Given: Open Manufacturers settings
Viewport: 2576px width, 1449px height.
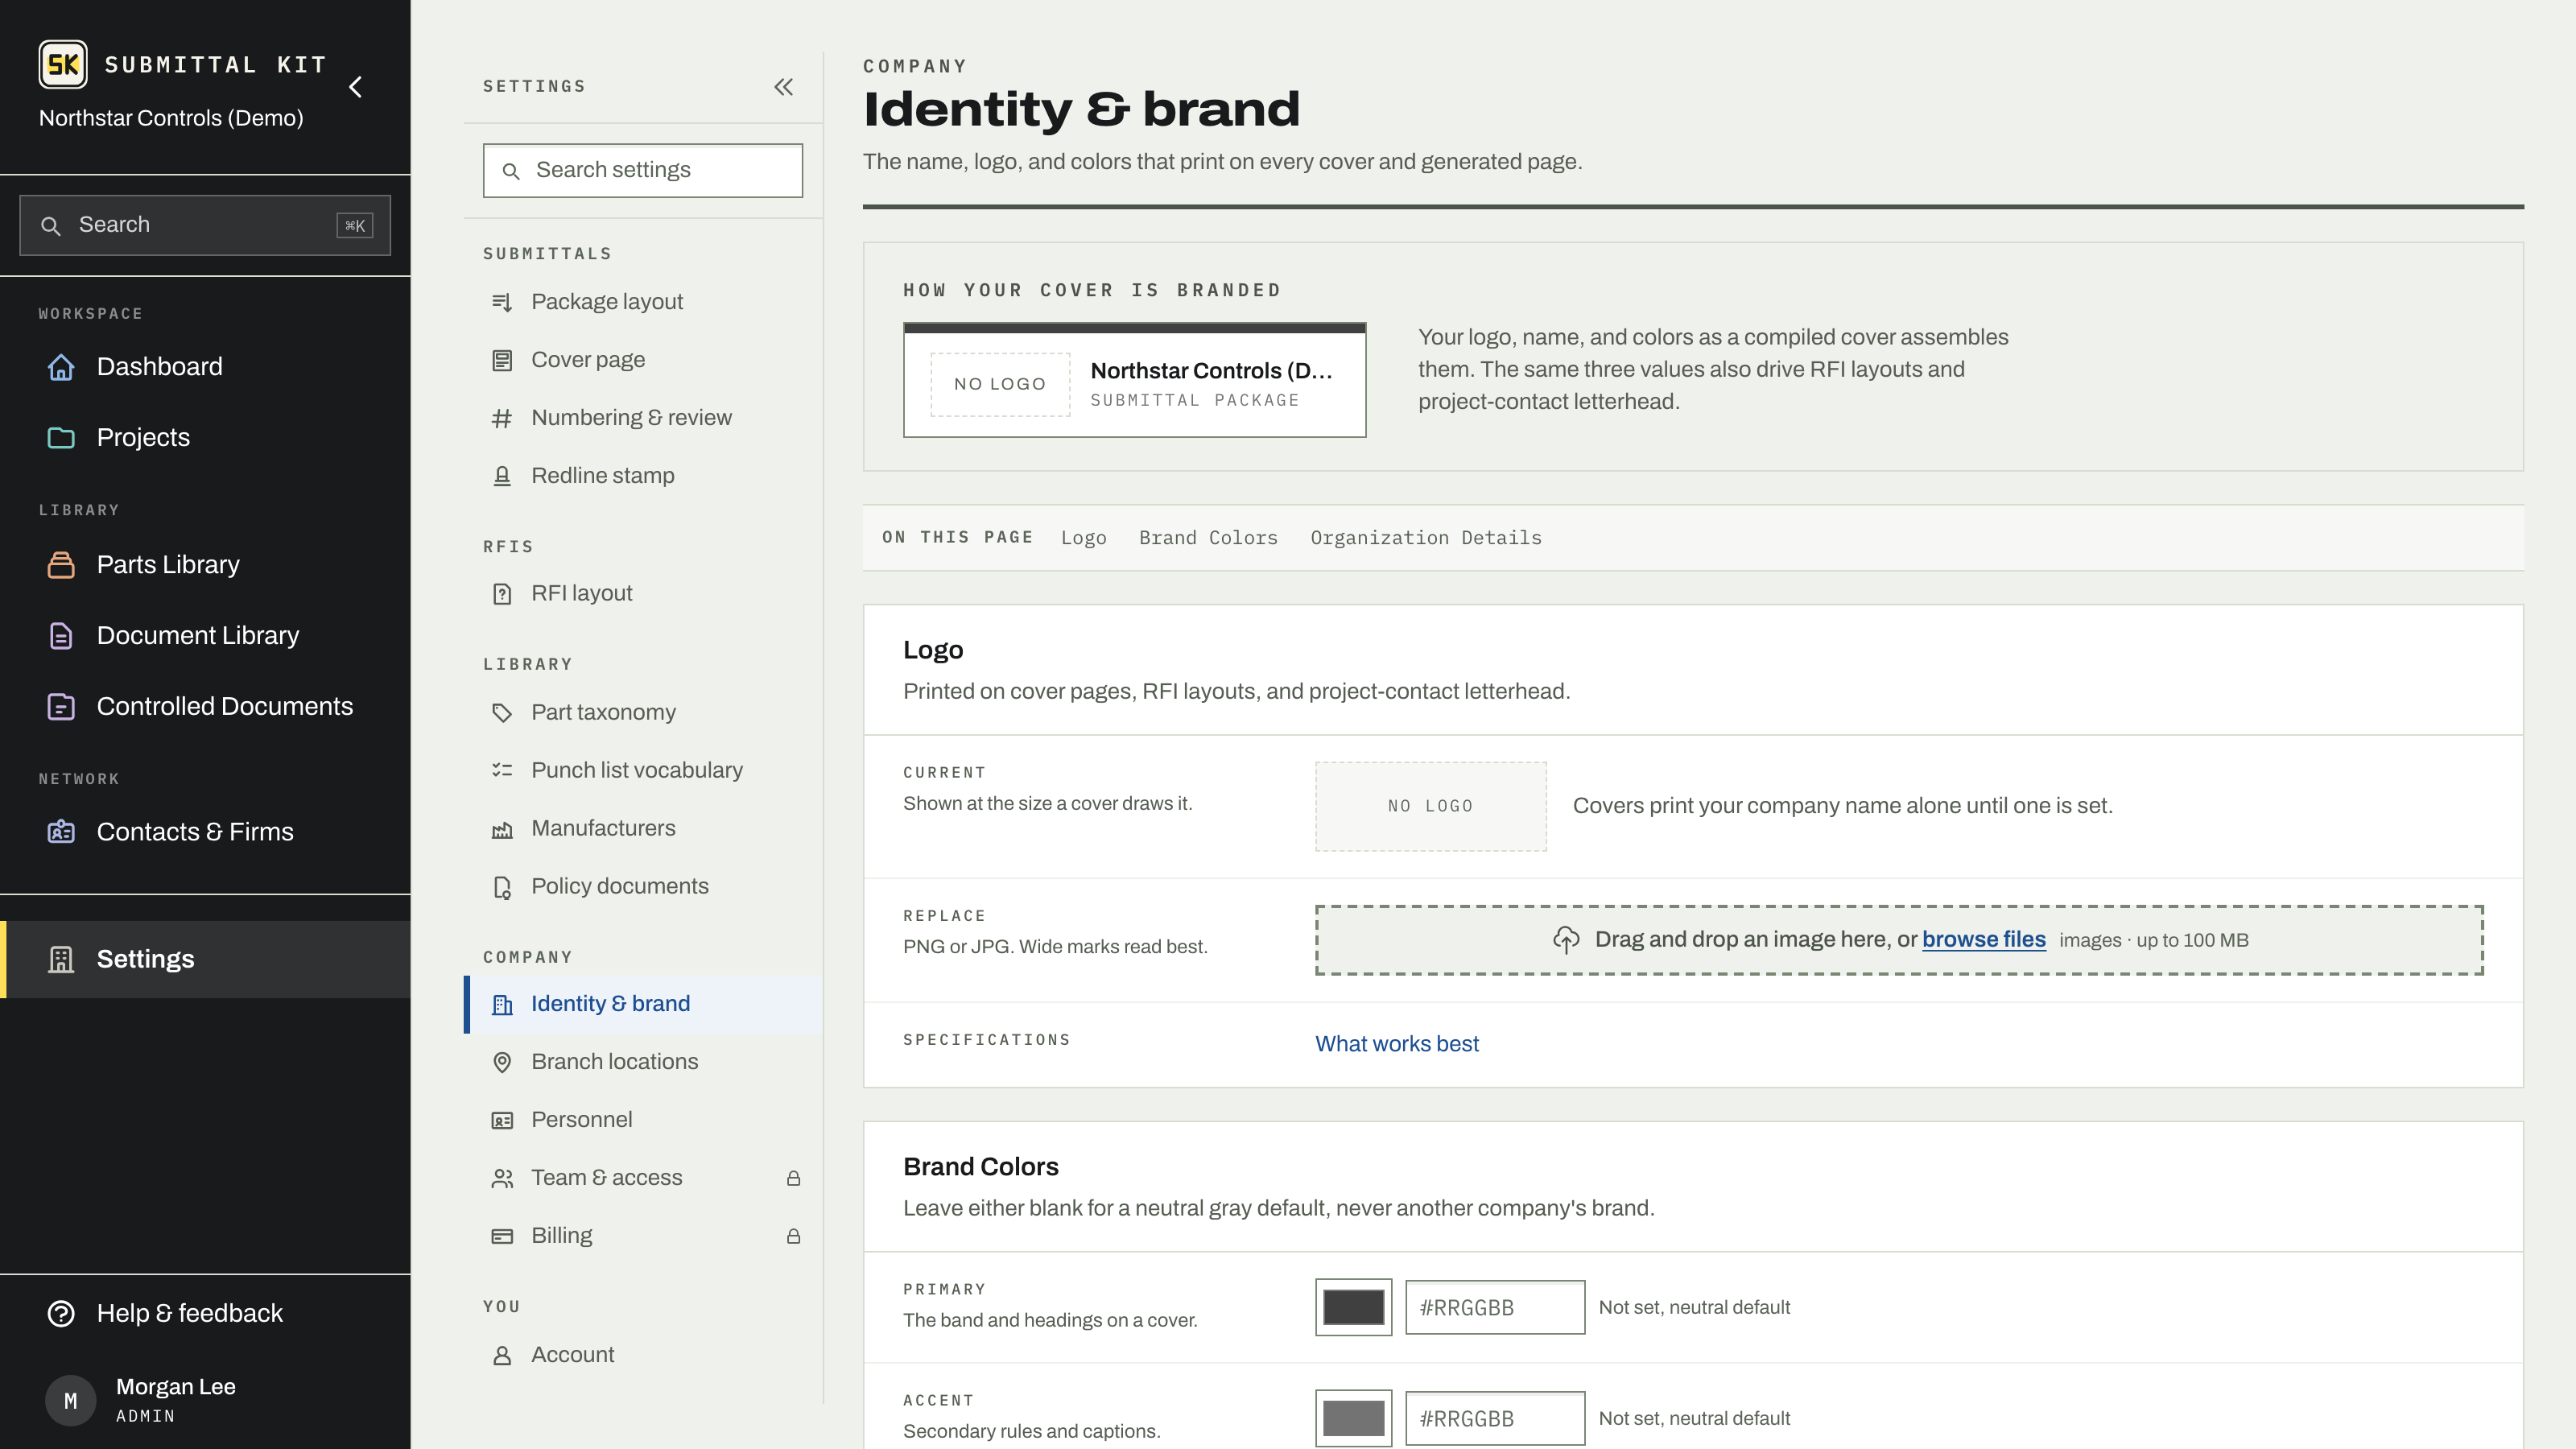Looking at the screenshot, I should tap(643, 829).
